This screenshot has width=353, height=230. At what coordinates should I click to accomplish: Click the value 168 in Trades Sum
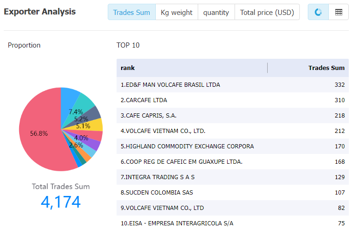[x=339, y=162]
